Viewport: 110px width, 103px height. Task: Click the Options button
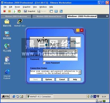(49, 79)
